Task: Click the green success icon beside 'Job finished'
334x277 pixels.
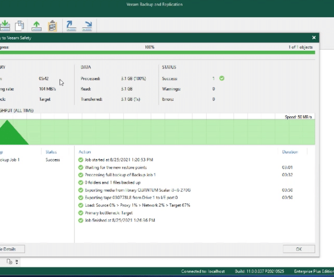Action: point(81,221)
